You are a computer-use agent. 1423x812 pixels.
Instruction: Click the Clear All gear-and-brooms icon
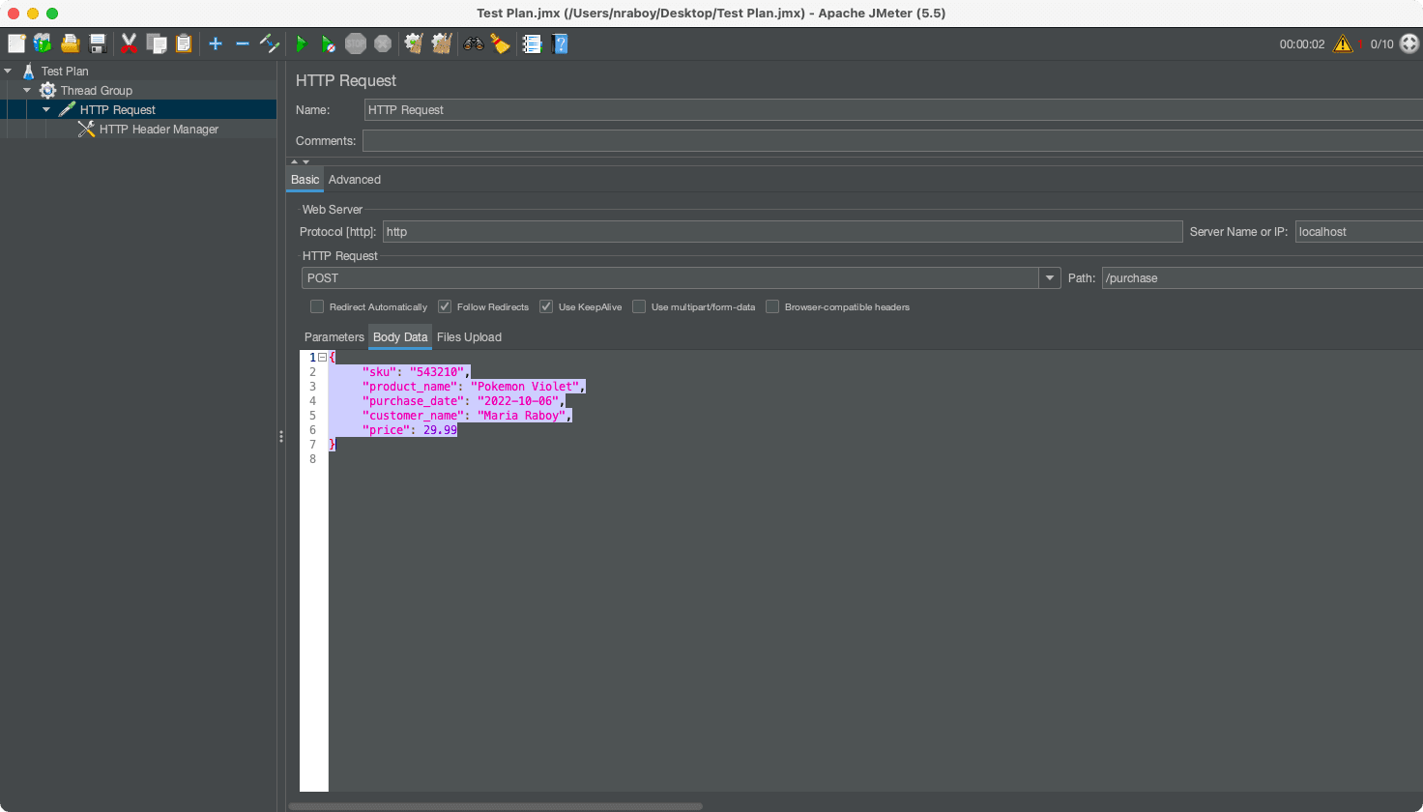point(442,43)
